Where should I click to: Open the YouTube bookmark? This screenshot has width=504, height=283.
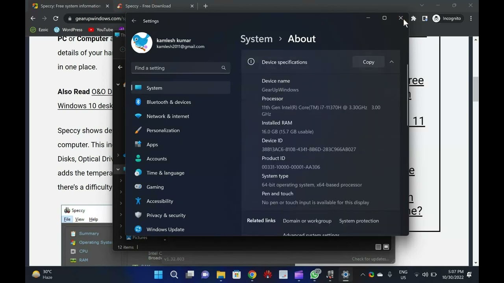(101, 29)
